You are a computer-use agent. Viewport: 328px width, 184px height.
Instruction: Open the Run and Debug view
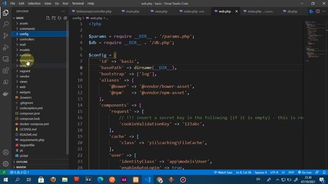tap(6, 48)
